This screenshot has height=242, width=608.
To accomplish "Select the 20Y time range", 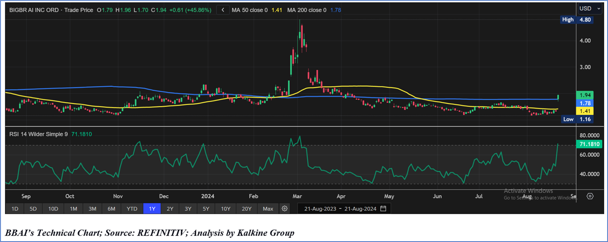I will tap(247, 208).
